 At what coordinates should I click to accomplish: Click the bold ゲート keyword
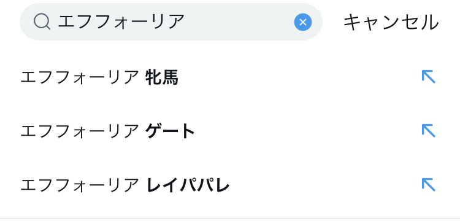pyautogui.click(x=170, y=131)
